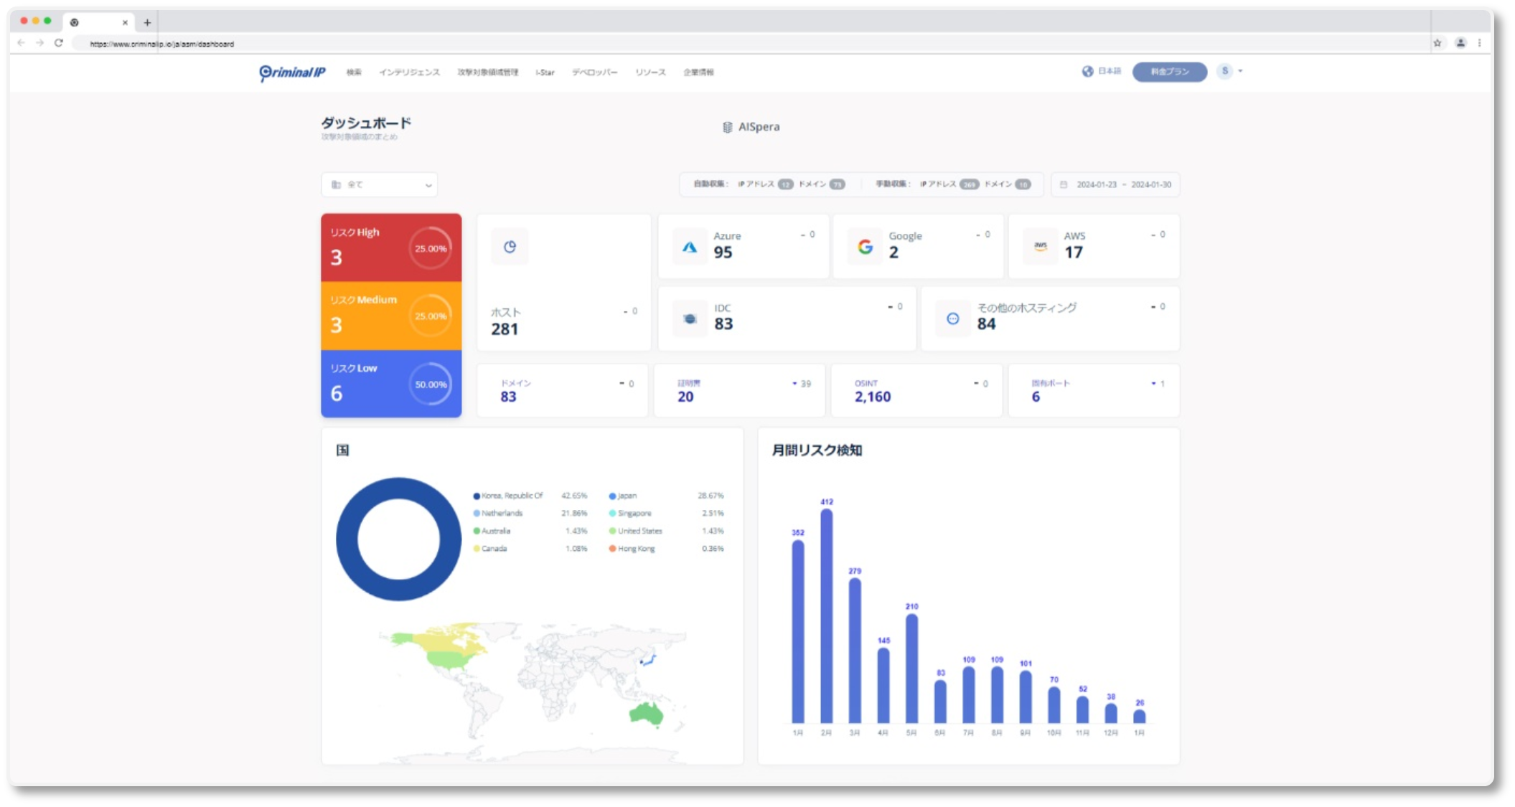
Task: Click the 料金プラン button
Action: pos(1169,72)
